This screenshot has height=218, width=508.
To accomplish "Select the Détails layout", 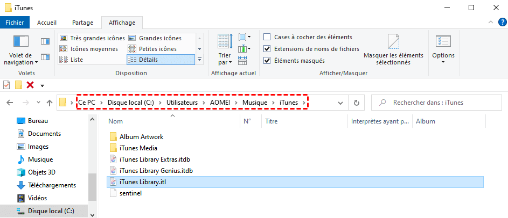I will pyautogui.click(x=161, y=60).
